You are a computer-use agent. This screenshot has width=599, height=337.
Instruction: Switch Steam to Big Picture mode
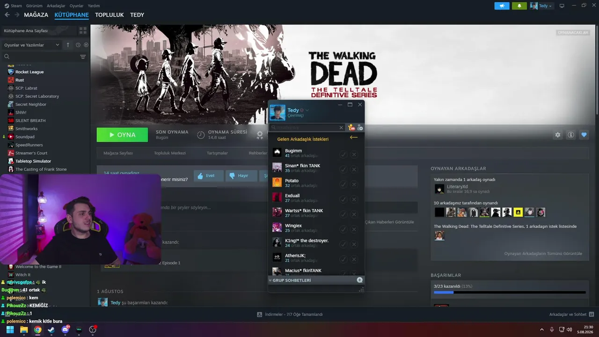tap(562, 6)
